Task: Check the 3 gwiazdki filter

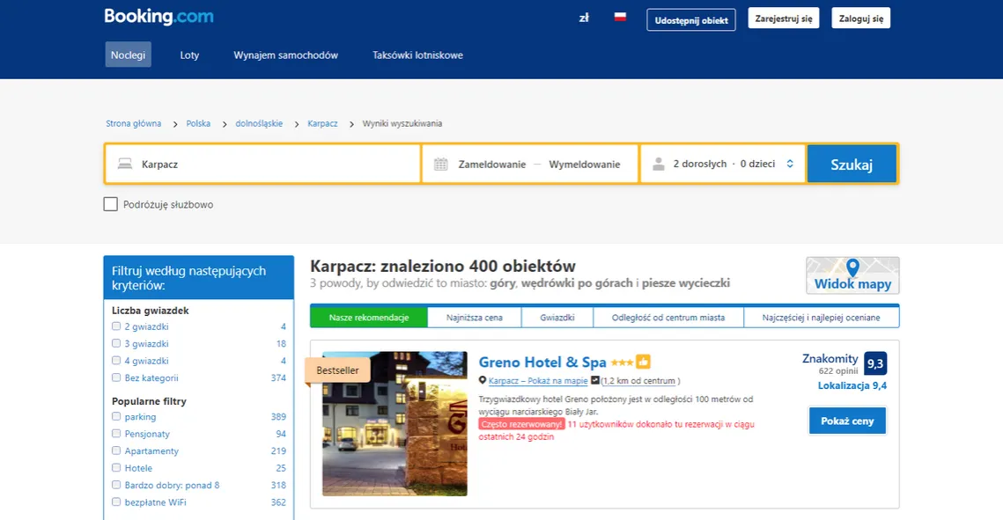Action: click(115, 343)
